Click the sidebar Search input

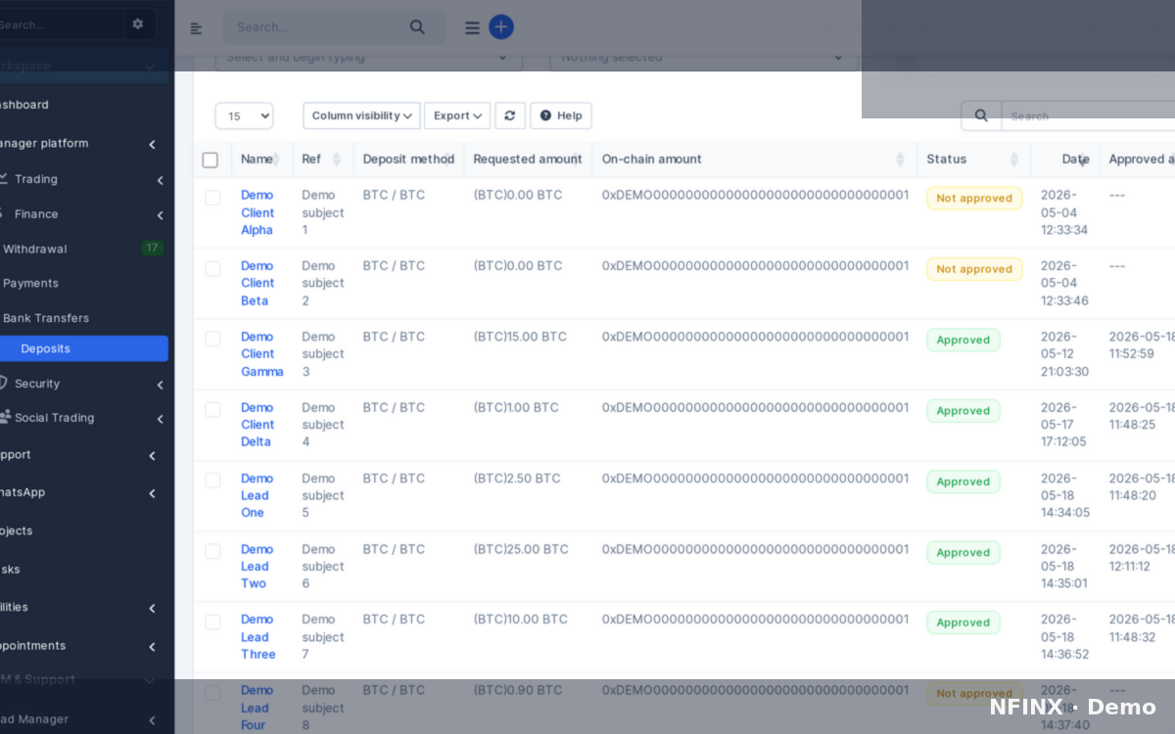pos(61,24)
